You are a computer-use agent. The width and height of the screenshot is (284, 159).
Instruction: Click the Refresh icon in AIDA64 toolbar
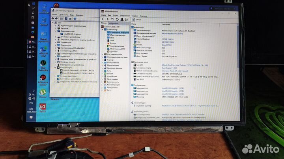(x=117, y=19)
